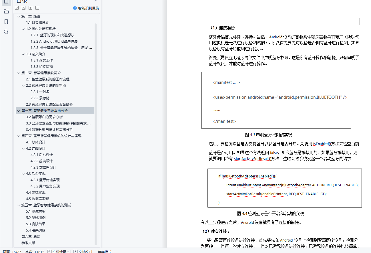This screenshot has width=371, height=253.
Task: Click the heading （1）连接准备 in the document
Action: [x=222, y=28]
